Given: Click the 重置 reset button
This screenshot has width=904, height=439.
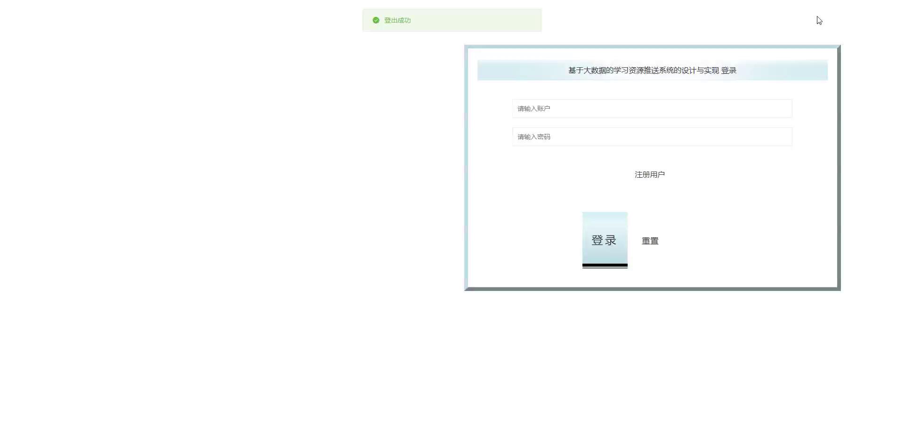Looking at the screenshot, I should point(650,241).
